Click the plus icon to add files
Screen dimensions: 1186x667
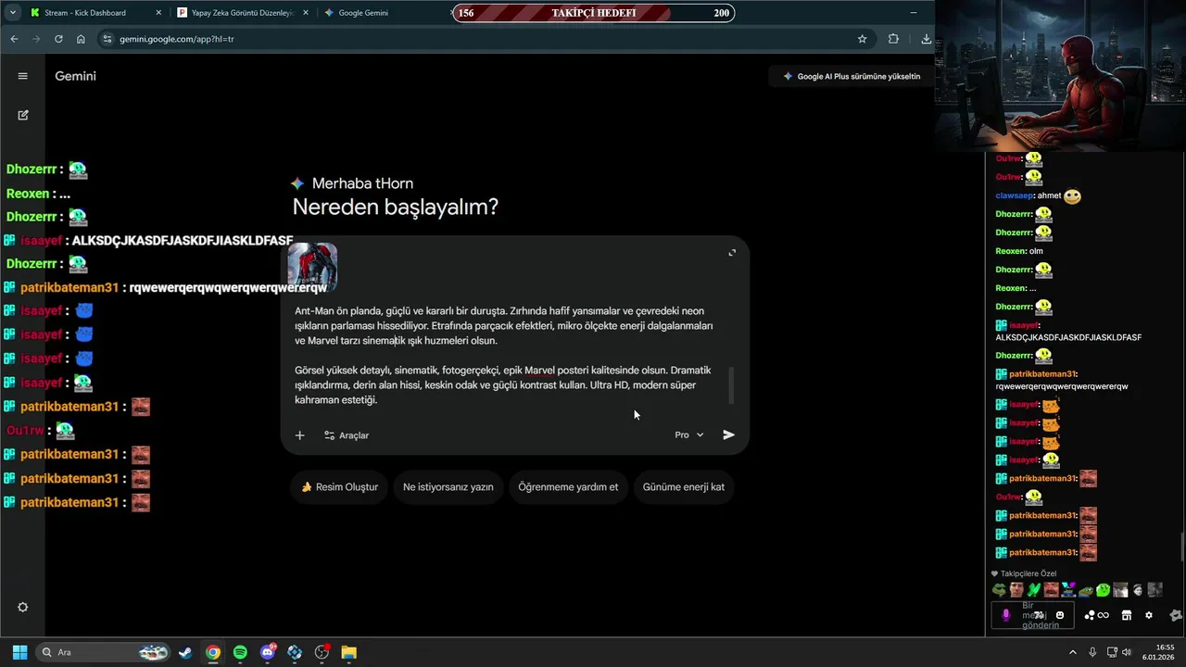click(299, 435)
